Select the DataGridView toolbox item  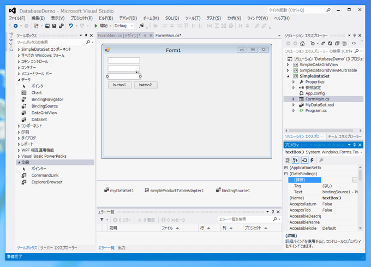click(x=44, y=113)
